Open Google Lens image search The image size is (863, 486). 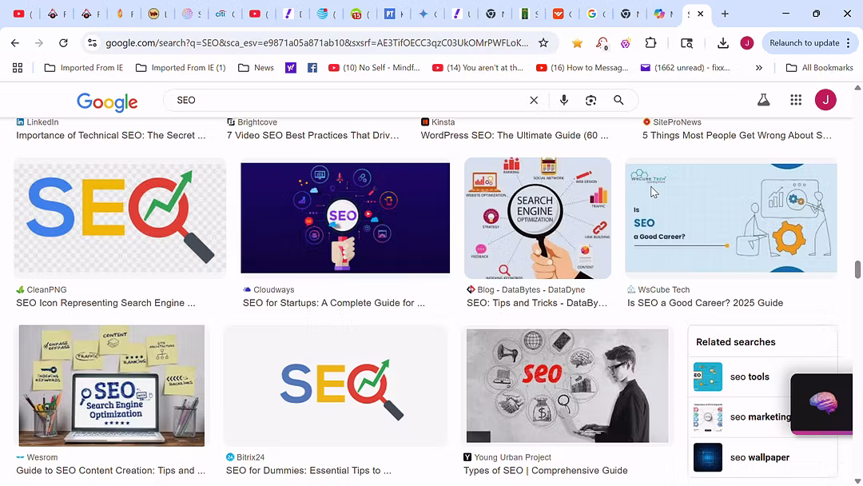591,100
